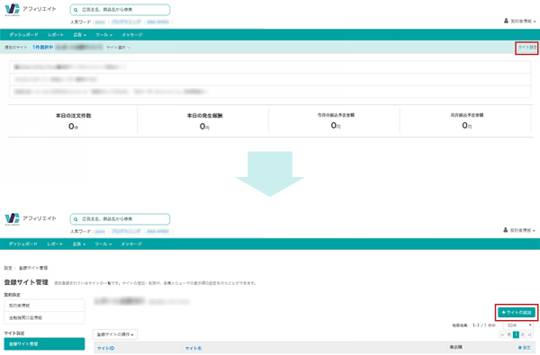Select the active 登録サイト管理 sidebar item

(x=44, y=344)
